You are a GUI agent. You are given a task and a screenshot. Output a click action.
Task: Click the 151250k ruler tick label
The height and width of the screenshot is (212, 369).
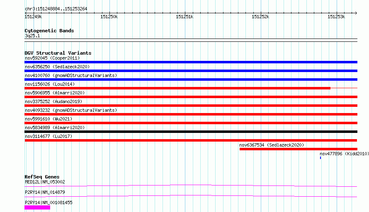point(109,17)
